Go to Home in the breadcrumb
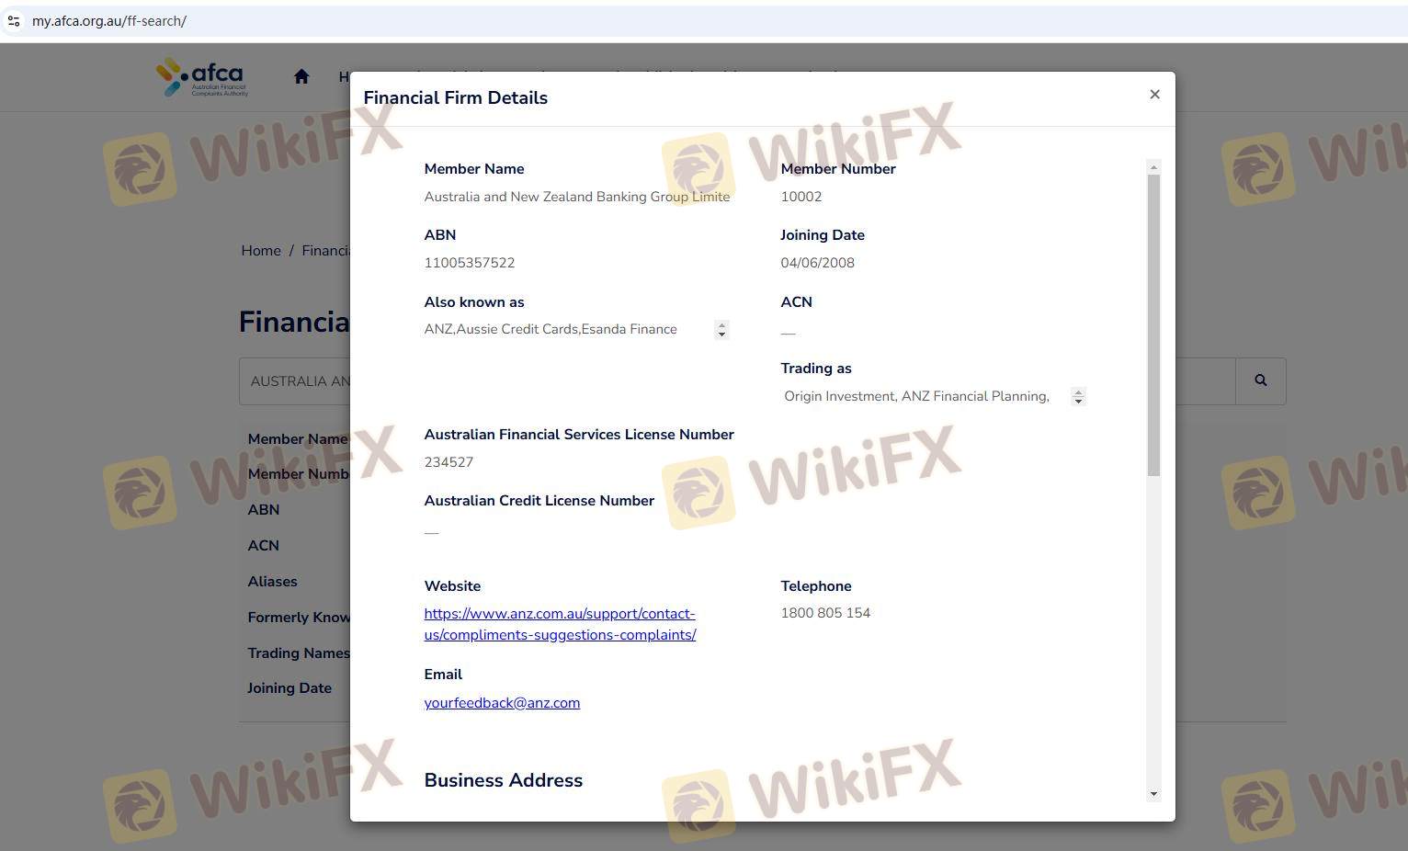This screenshot has height=851, width=1408. point(261,251)
